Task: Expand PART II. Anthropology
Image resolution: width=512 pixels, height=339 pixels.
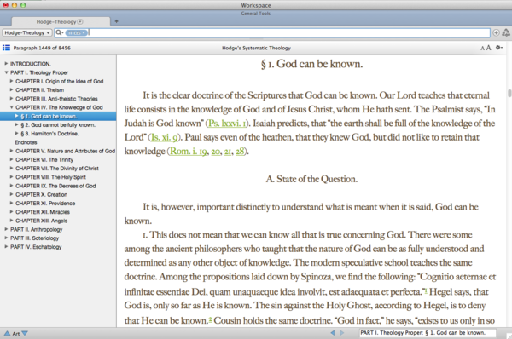Action: [x=6, y=229]
